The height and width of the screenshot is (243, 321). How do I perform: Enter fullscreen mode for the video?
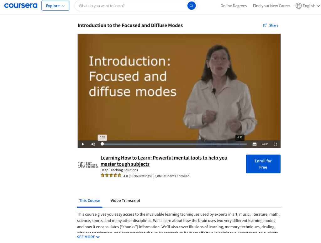pos(275,144)
